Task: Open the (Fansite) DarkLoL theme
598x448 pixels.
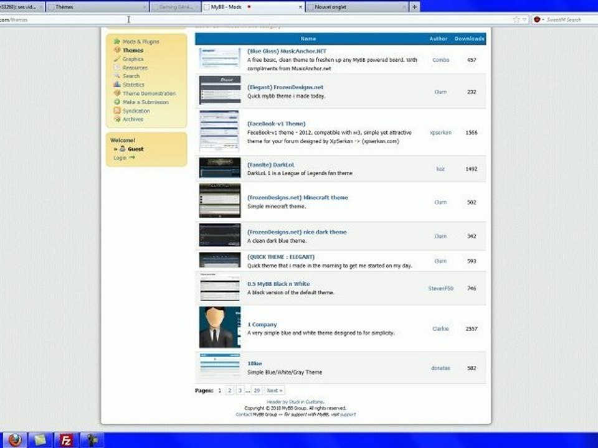Action: (x=271, y=165)
